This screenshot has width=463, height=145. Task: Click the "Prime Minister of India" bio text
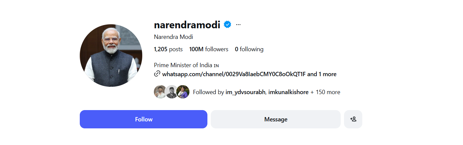[x=183, y=65]
